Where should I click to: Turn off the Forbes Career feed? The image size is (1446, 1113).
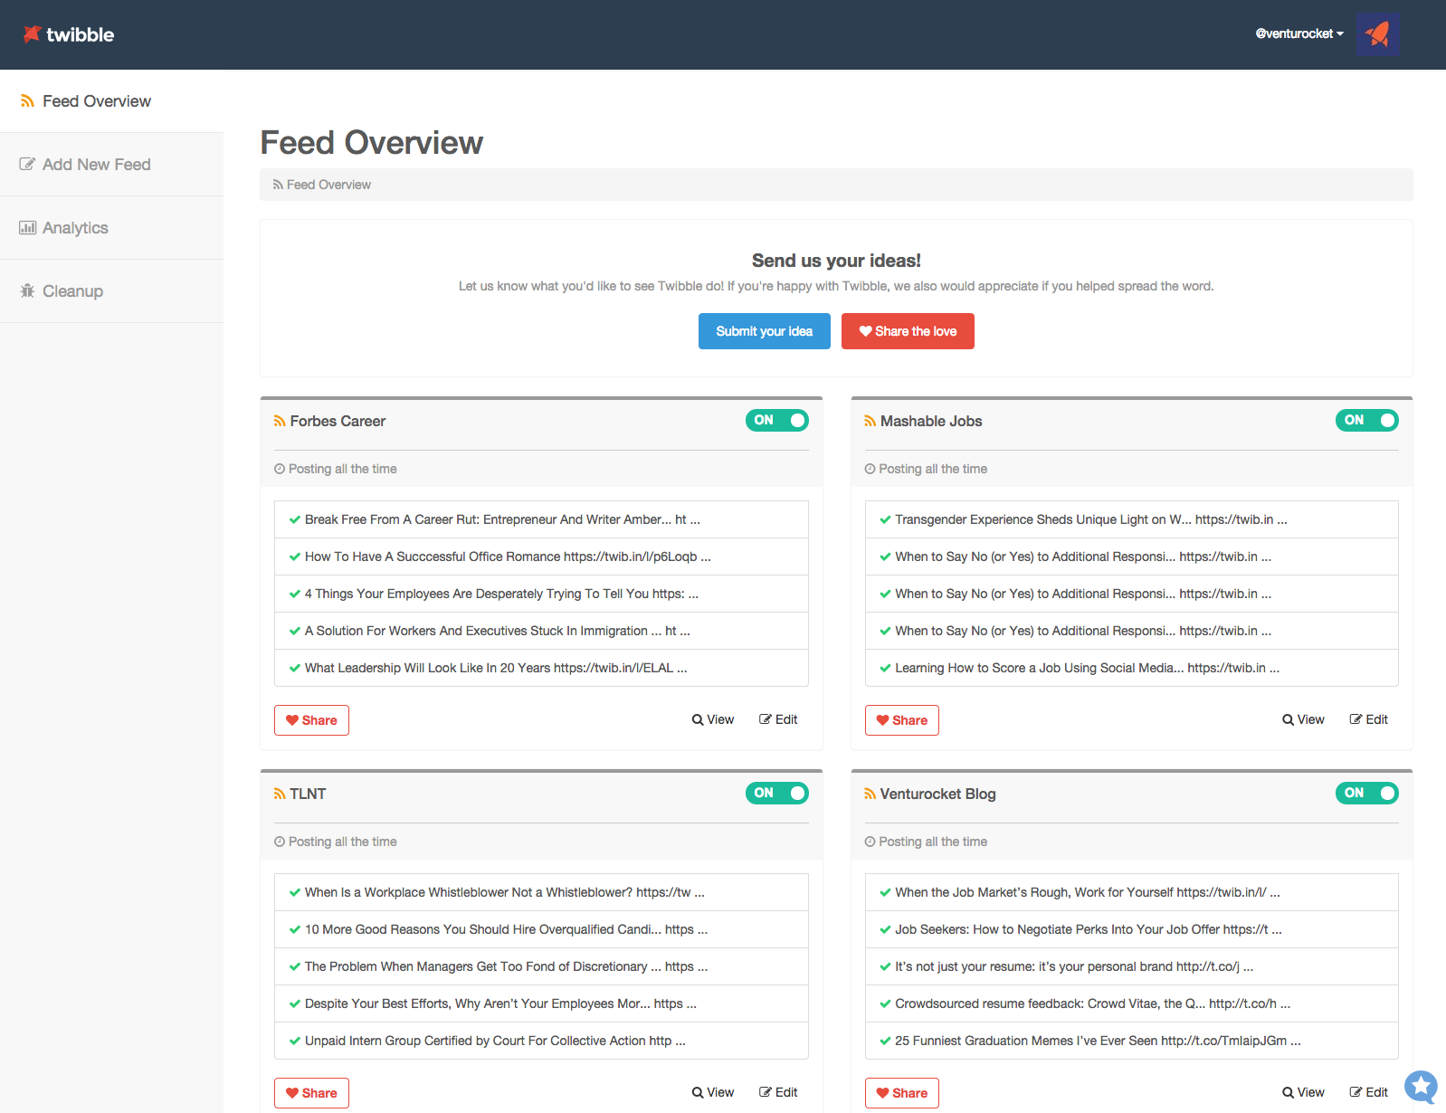(777, 420)
